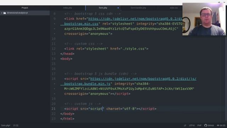Click the form.php* file name in status bar
This screenshot has height=128, width=227.
[x=6, y=126]
